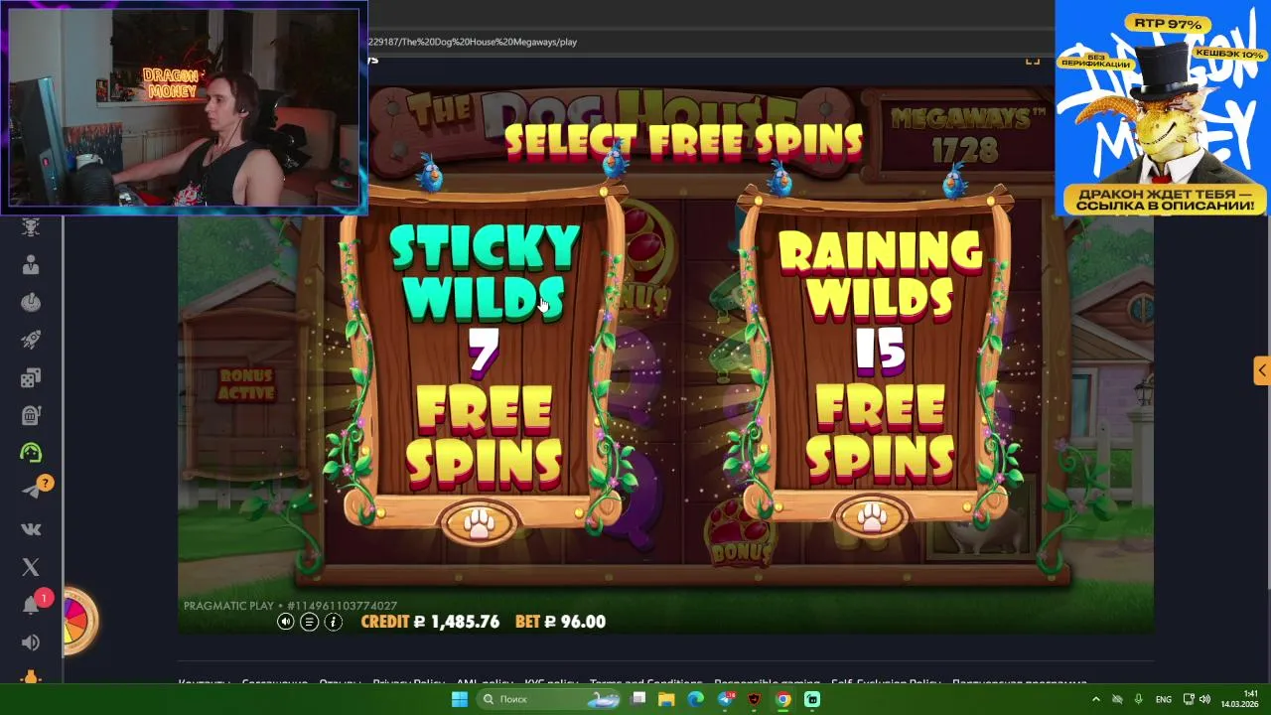Open the green support headset icon
The height and width of the screenshot is (715, 1271).
click(x=31, y=453)
